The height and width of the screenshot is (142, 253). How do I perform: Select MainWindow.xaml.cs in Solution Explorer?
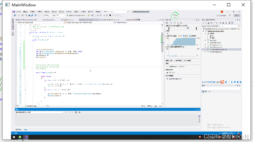click(x=219, y=50)
